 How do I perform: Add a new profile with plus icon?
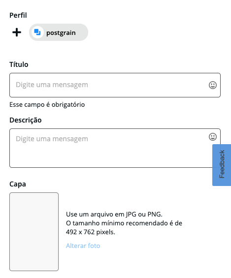click(x=17, y=32)
